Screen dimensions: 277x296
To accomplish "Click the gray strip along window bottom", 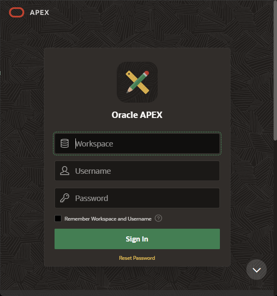I will (138, 293).
